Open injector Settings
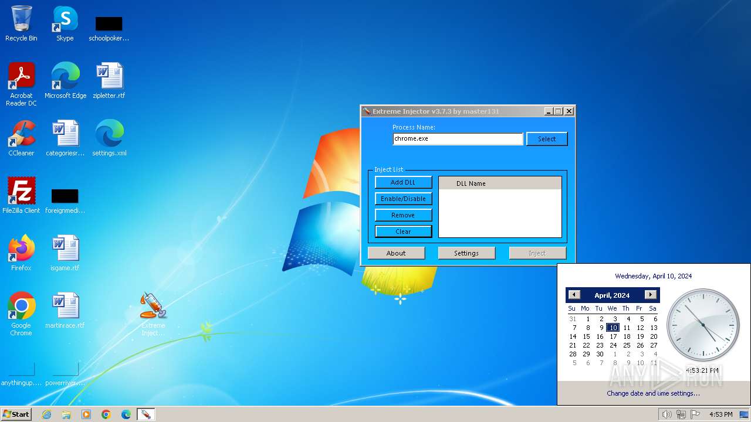 coord(466,253)
